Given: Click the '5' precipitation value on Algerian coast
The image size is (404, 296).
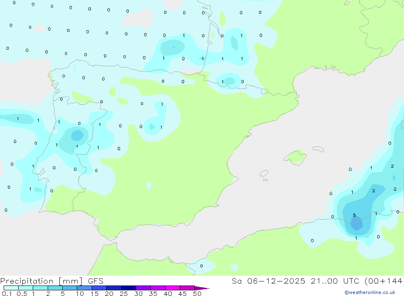Looking at the screenshot, I should point(354,215).
